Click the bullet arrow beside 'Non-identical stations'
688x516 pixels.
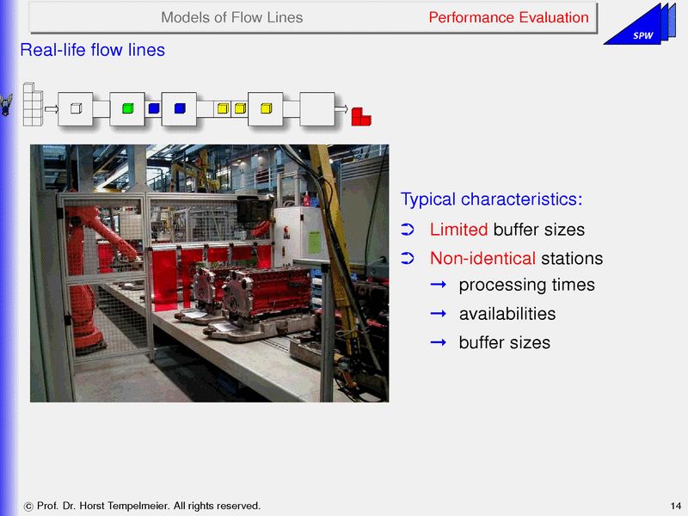pos(408,258)
